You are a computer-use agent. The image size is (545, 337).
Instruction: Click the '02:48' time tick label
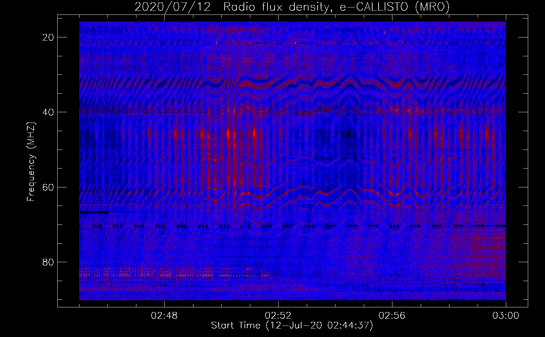coord(164,316)
